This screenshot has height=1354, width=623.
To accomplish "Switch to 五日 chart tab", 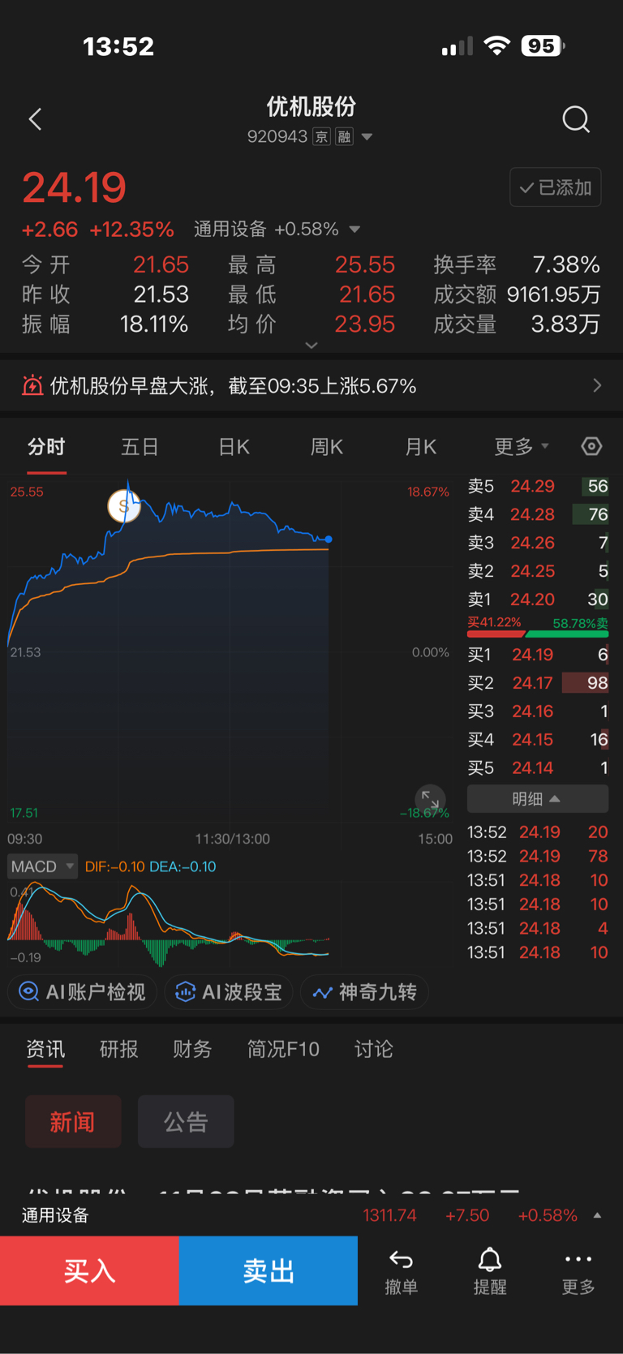I will (140, 447).
